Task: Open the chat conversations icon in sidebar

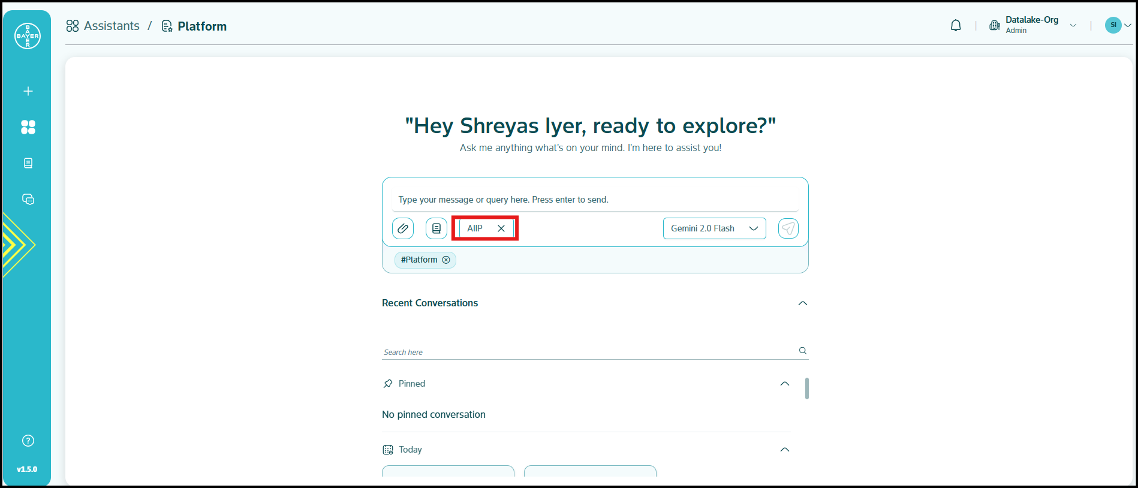Action: (28, 200)
